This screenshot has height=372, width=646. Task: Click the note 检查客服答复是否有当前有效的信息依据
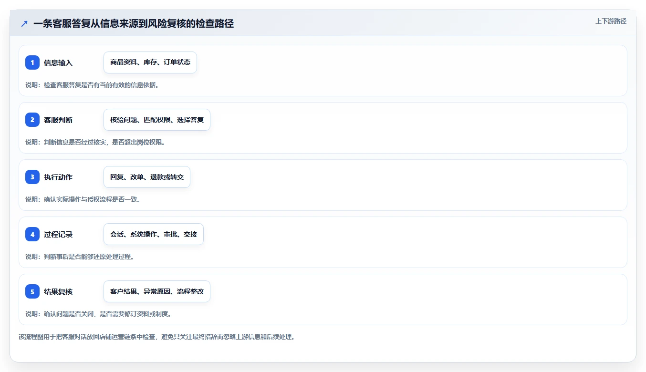pos(101,85)
